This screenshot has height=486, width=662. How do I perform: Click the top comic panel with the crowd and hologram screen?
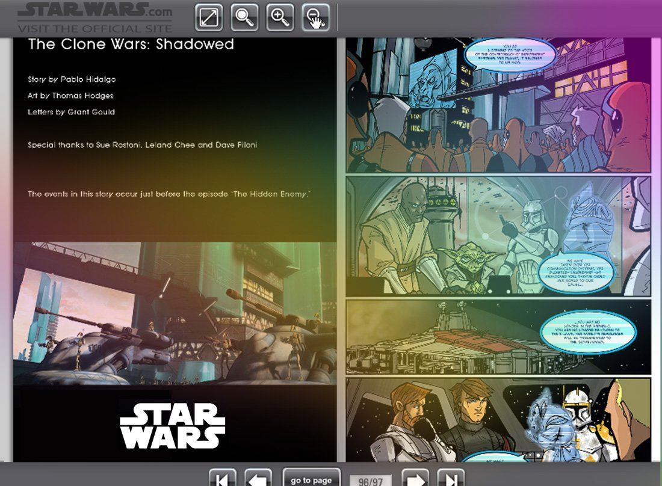pyautogui.click(x=498, y=105)
